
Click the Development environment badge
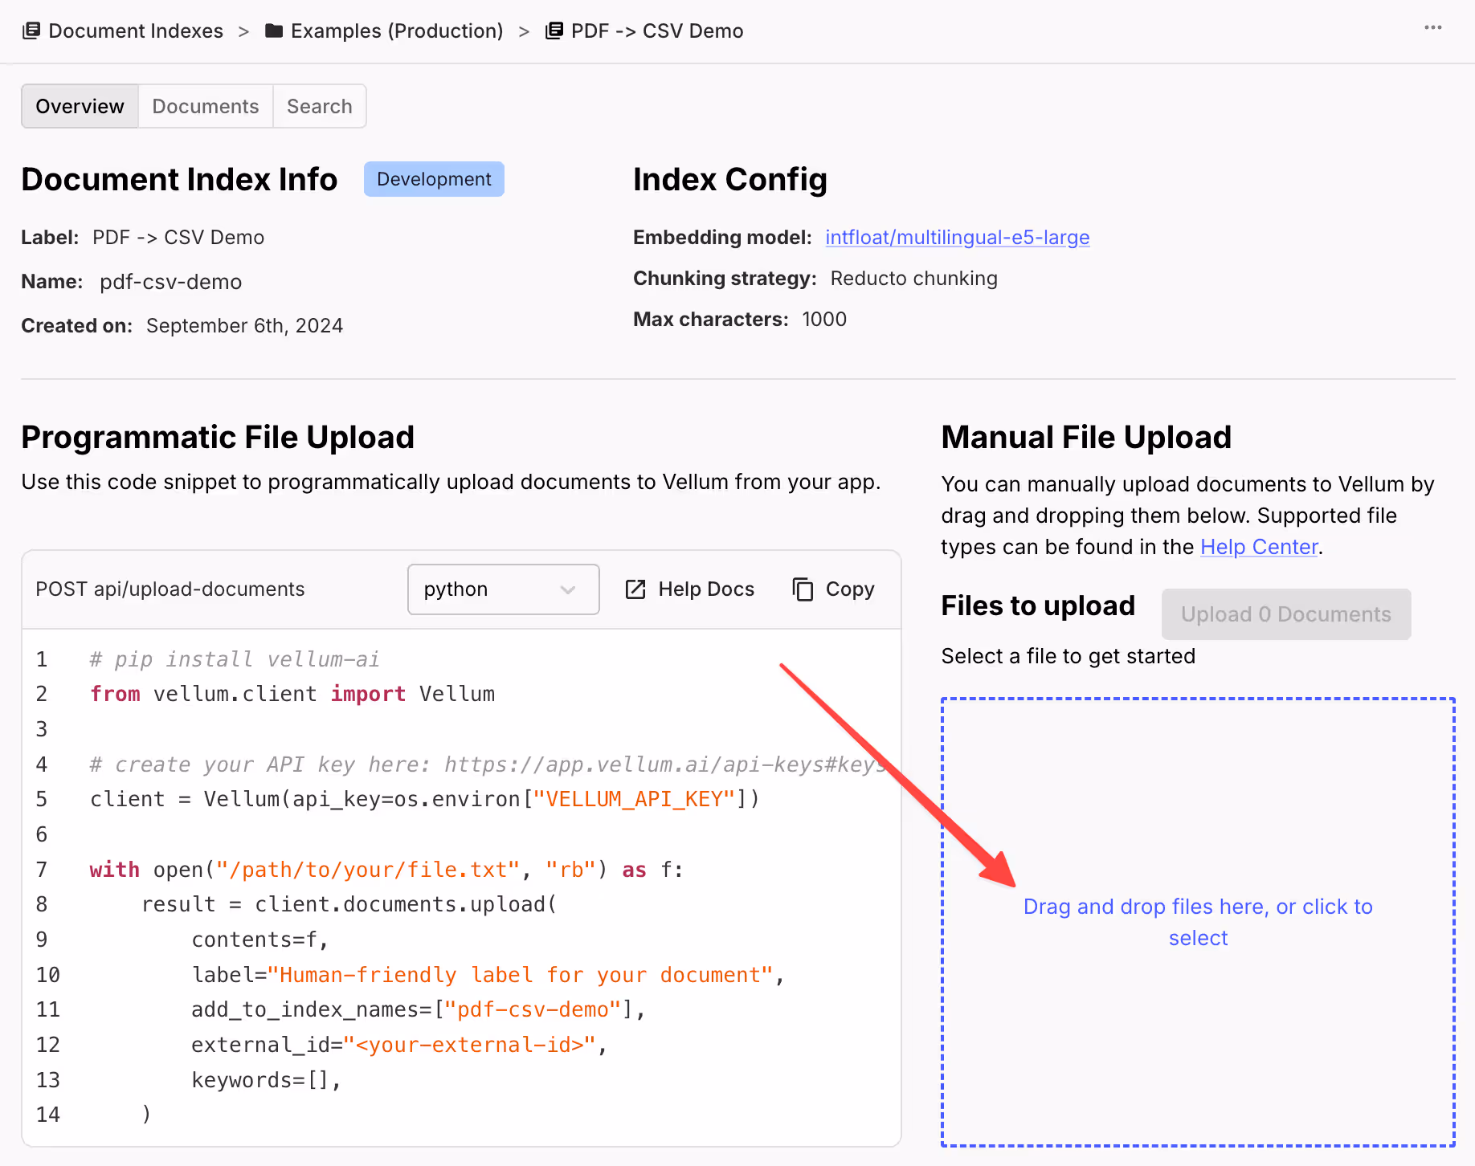click(434, 179)
